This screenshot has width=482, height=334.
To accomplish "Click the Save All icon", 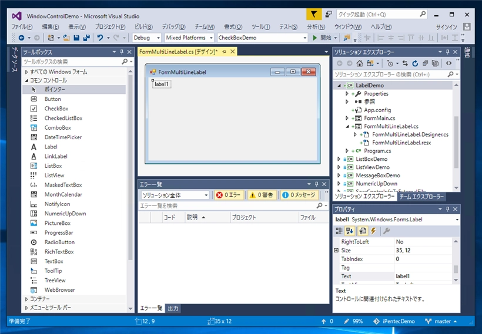I will point(86,38).
